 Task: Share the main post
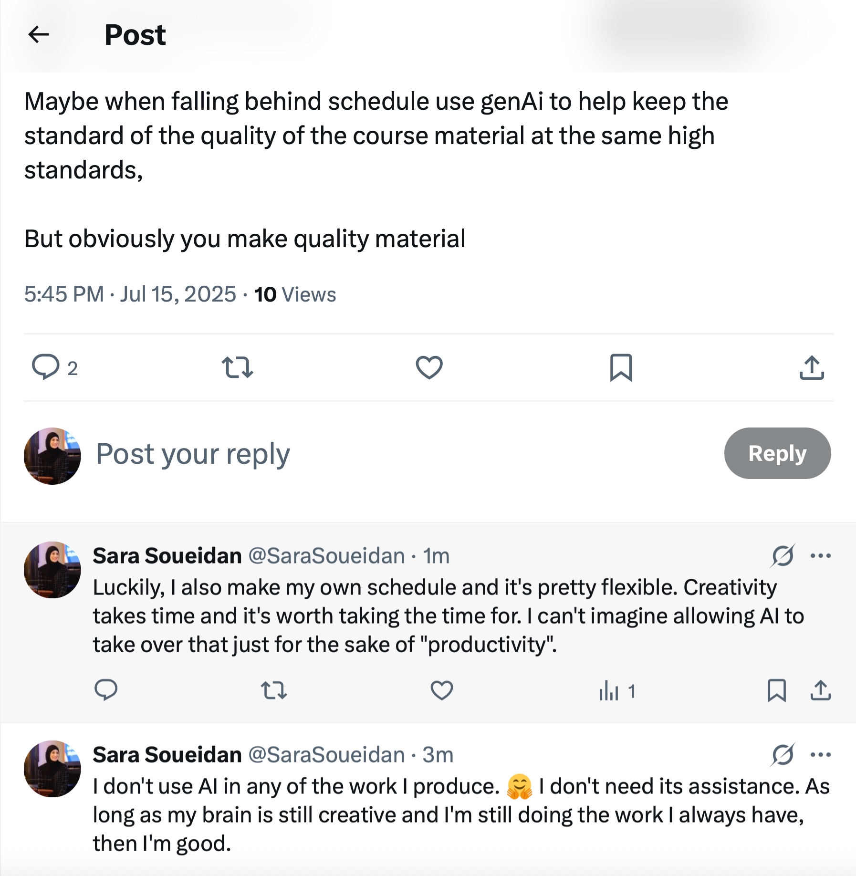(812, 367)
